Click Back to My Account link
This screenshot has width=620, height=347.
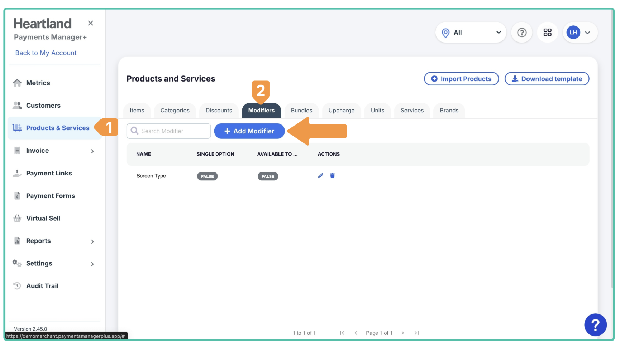[x=46, y=53]
